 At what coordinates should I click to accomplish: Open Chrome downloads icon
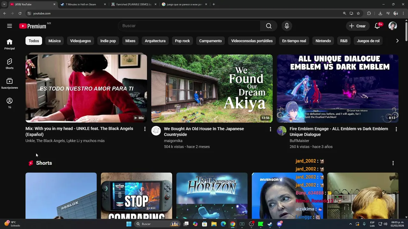[x=380, y=13]
